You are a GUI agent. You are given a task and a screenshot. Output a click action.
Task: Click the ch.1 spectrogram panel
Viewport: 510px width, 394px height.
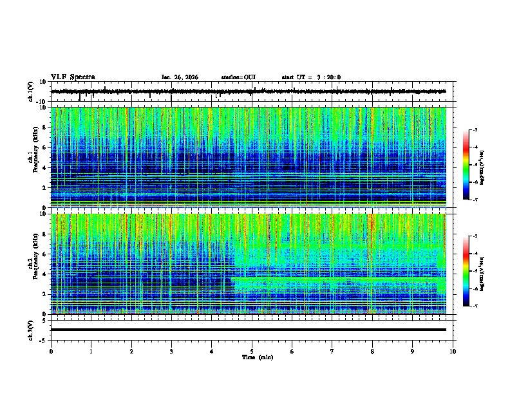pos(249,157)
